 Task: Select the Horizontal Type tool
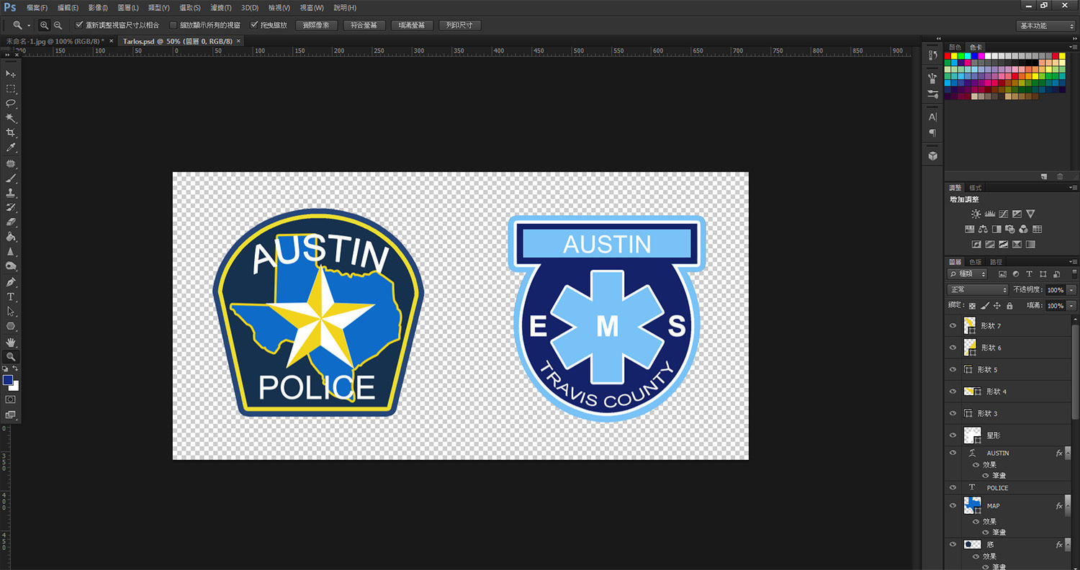[x=11, y=297]
